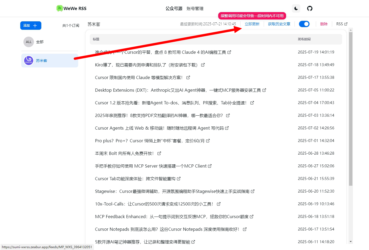Open external link icon beside Claude 等模型解决方案 article

(x=188, y=77)
